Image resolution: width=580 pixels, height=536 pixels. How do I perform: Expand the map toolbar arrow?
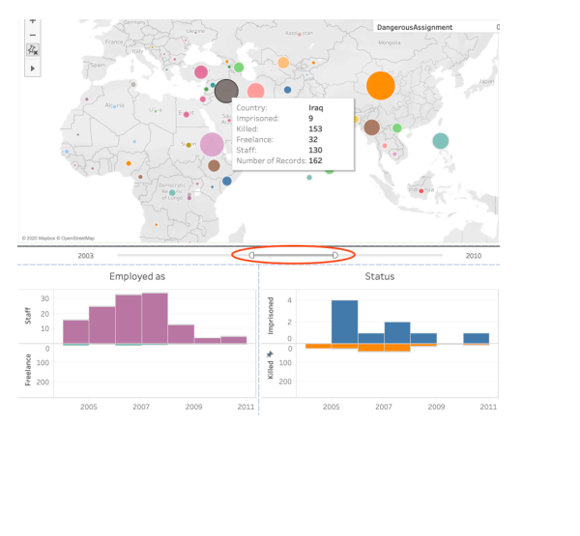(x=33, y=69)
